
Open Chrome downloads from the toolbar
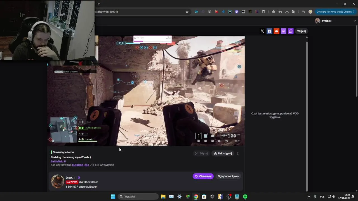(287, 12)
